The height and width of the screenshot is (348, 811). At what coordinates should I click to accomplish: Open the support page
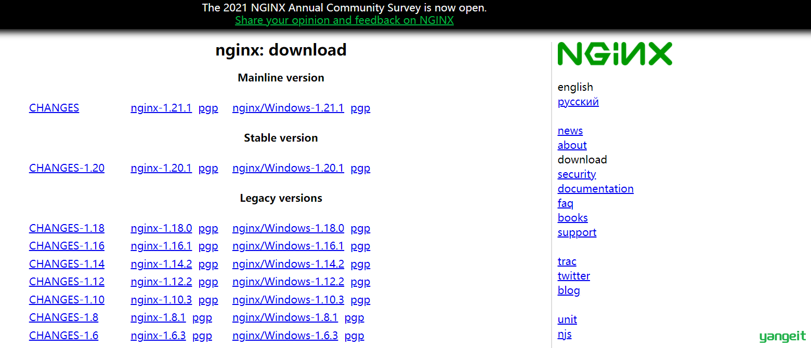click(577, 232)
